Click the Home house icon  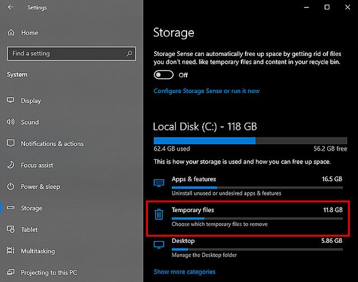11,32
